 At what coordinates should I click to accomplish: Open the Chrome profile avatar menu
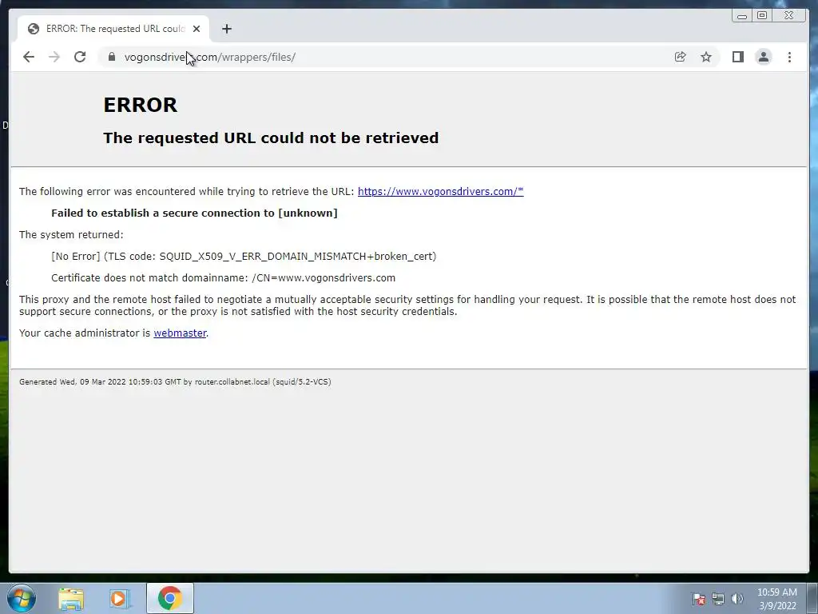tap(764, 57)
